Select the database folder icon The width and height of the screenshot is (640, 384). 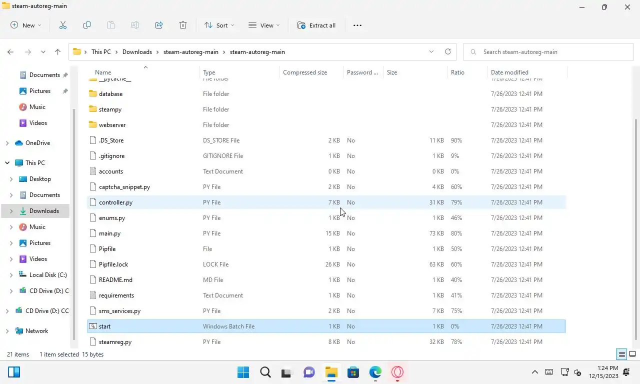click(92, 94)
